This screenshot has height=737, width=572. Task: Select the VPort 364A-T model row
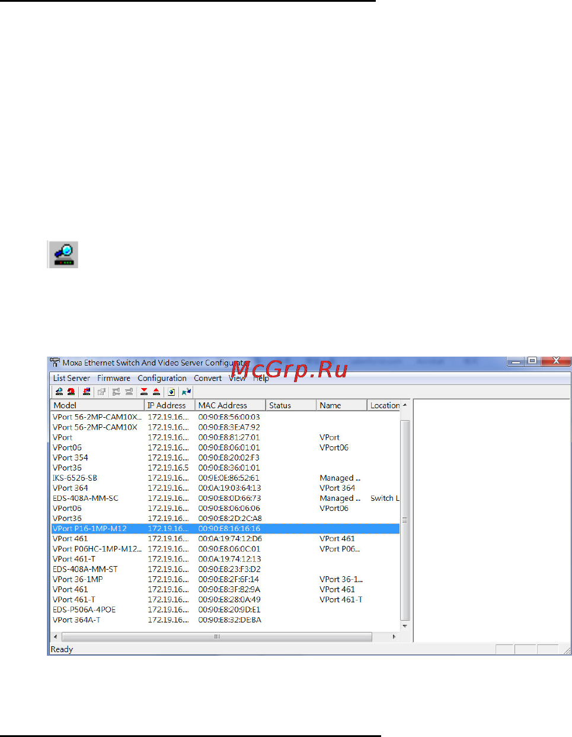click(76, 620)
